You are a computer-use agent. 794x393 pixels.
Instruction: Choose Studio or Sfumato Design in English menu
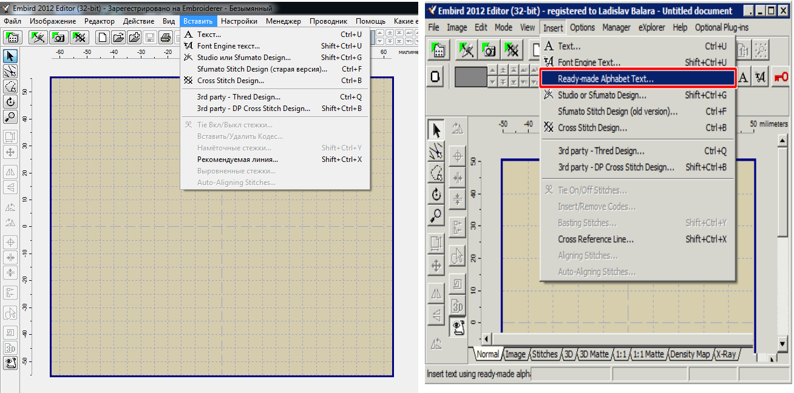638,95
